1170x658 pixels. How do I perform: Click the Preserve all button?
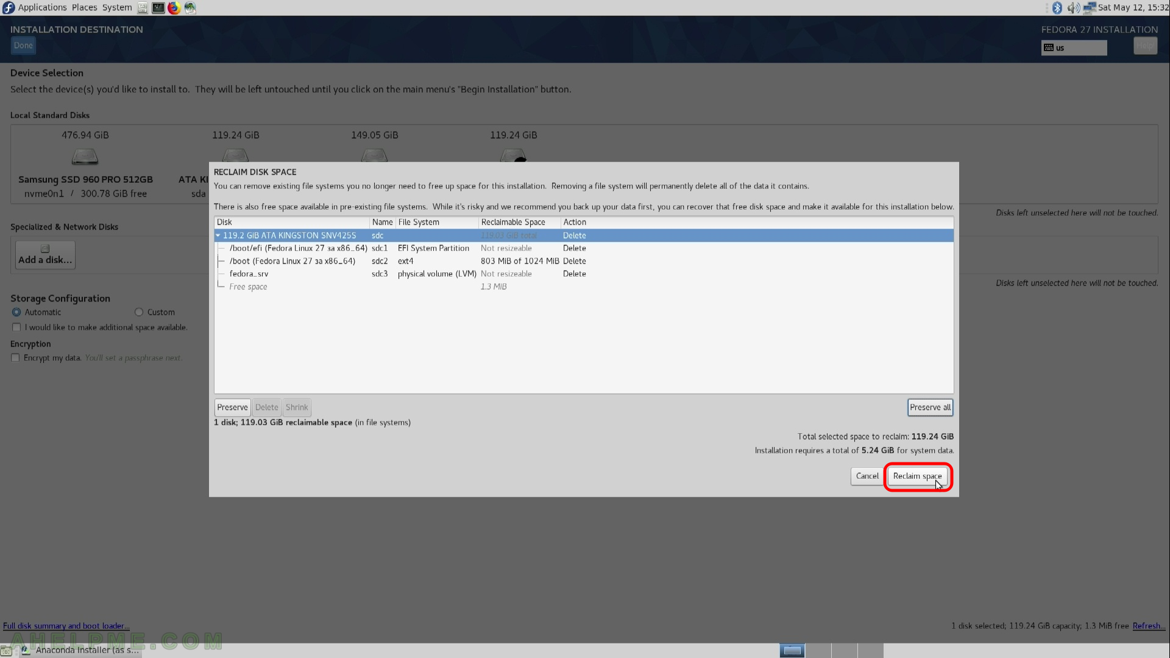(x=930, y=407)
